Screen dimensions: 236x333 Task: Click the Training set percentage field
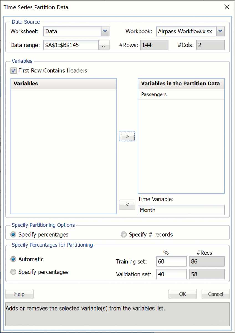coord(171,261)
